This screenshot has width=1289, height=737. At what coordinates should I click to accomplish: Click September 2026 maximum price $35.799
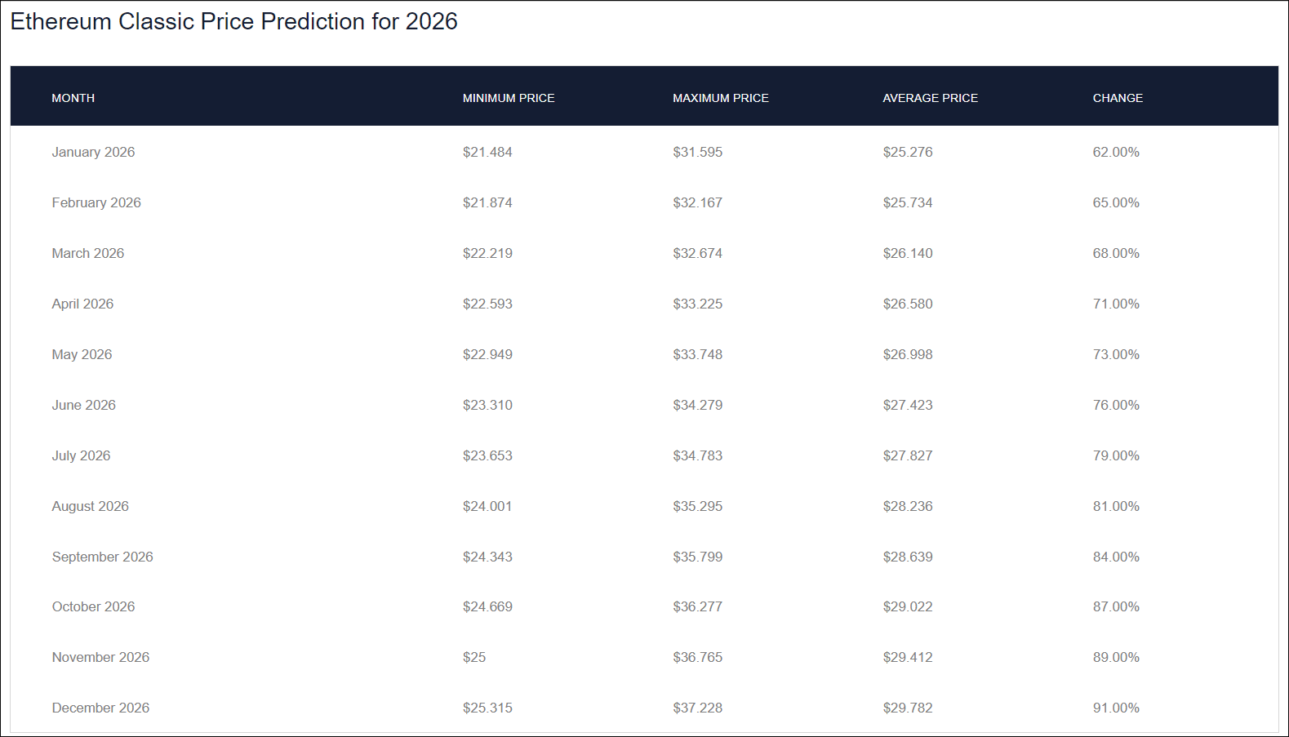pos(697,557)
